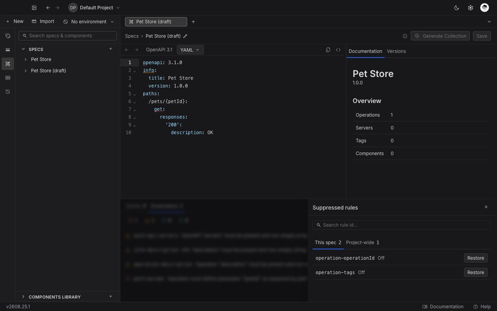Select the This spec tab
Image resolution: width=497 pixels, height=311 pixels.
tap(328, 243)
